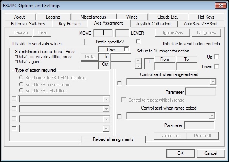
Task: Select Send direct to FSUIPC Calibration
Action: pyautogui.click(x=21, y=78)
